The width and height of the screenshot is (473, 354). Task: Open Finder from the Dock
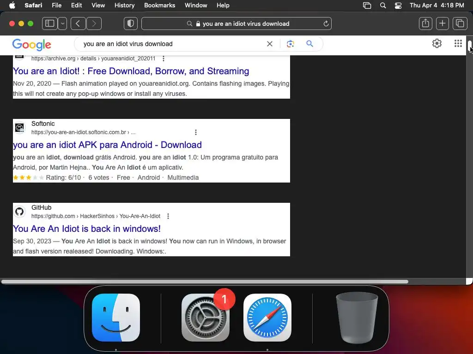116,318
